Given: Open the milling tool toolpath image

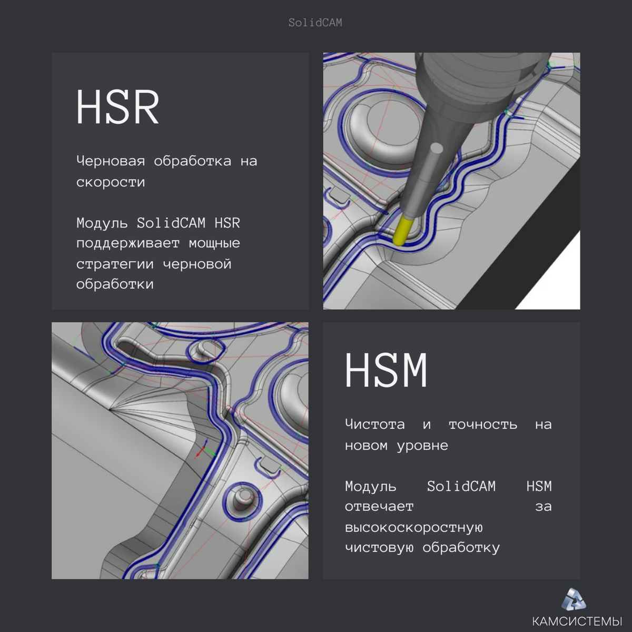Looking at the screenshot, I should click(x=451, y=181).
